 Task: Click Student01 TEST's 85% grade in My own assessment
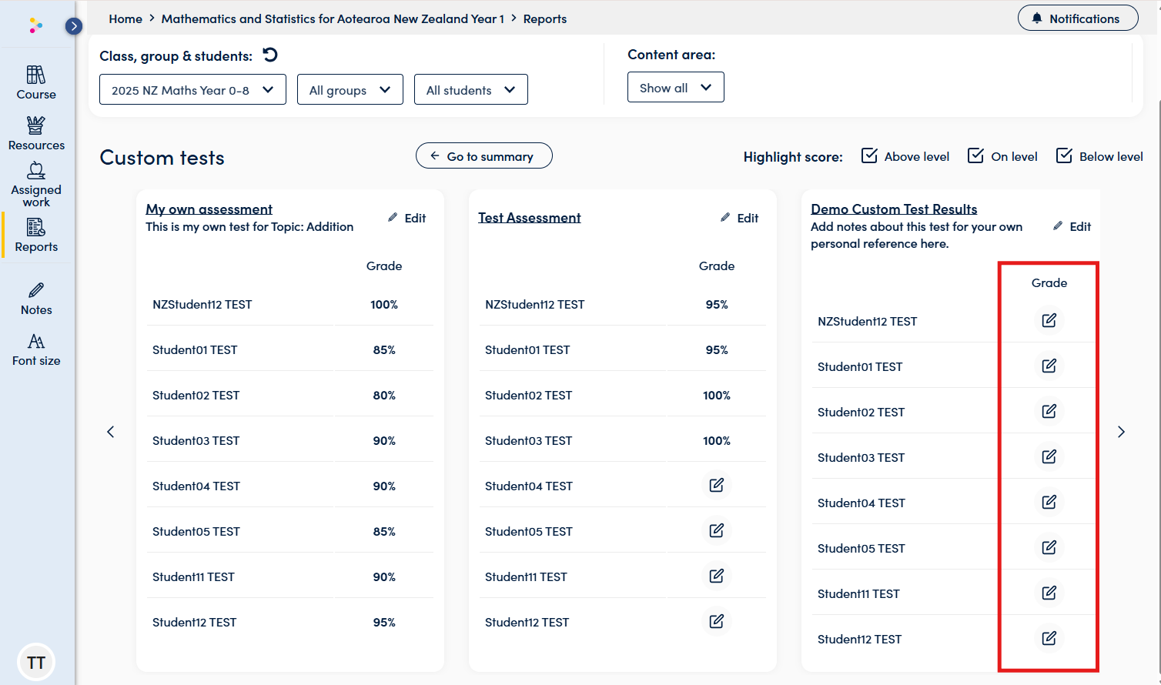pyautogui.click(x=384, y=349)
